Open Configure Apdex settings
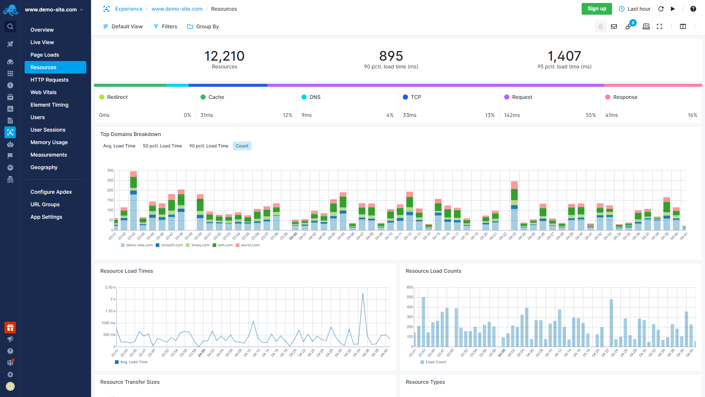Screen dimensions: 705x397 click(x=51, y=192)
